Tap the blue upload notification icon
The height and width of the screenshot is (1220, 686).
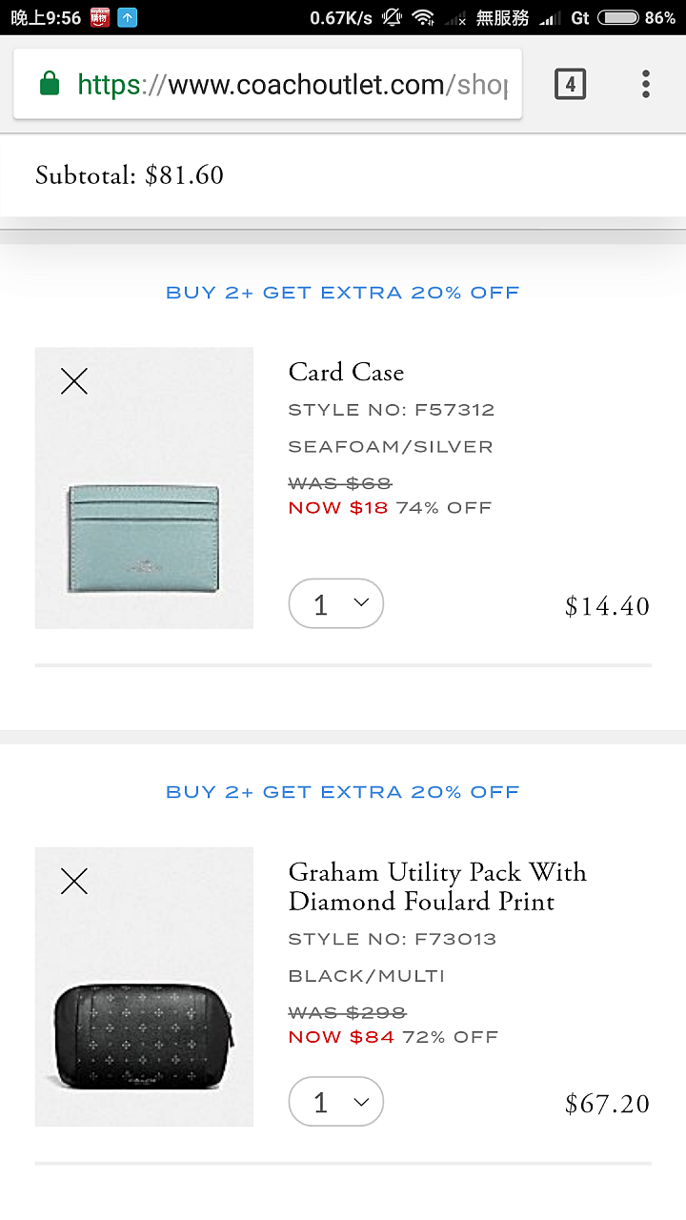click(128, 17)
